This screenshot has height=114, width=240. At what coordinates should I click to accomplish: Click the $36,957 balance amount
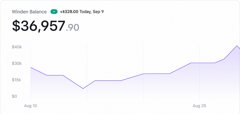(39, 26)
